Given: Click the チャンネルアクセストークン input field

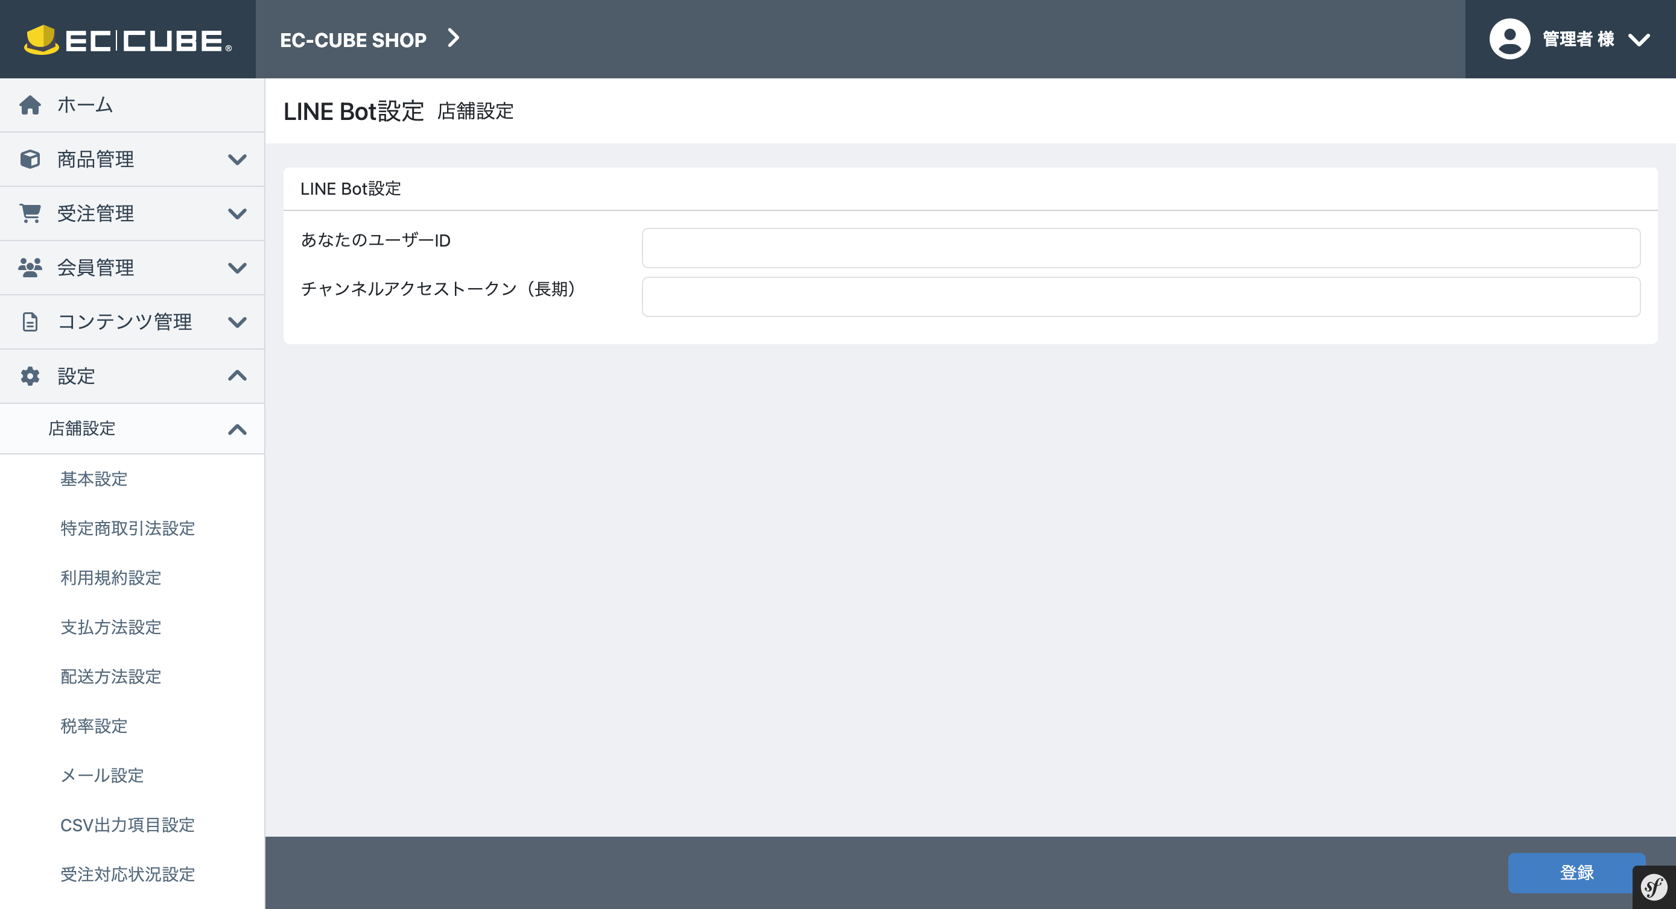Looking at the screenshot, I should coord(1140,297).
